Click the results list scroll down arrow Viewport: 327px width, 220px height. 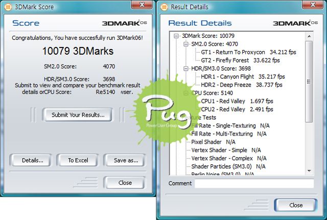point(309,171)
